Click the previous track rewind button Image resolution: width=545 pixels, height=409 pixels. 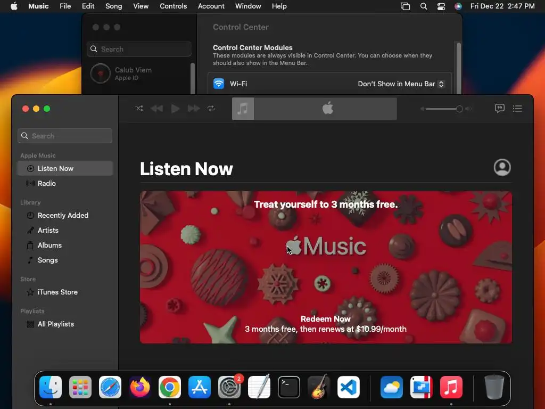(x=157, y=109)
